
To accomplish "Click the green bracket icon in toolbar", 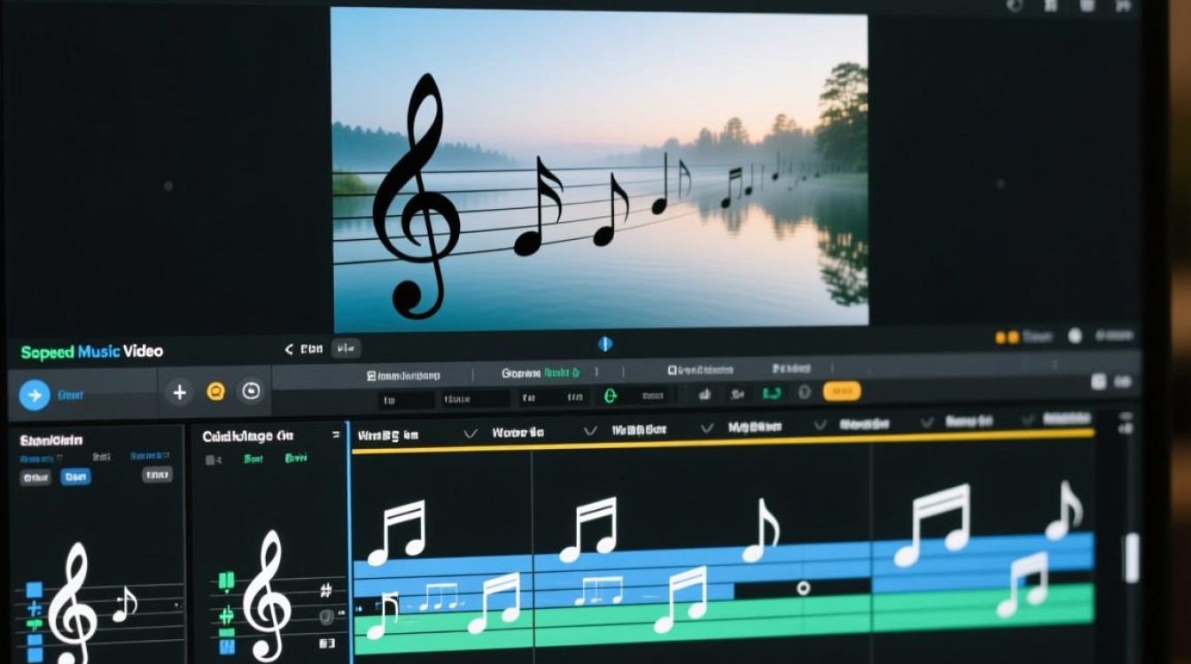I will pyautogui.click(x=772, y=393).
